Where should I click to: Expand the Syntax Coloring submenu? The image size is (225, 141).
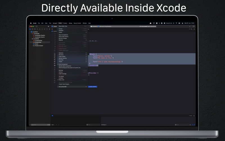pyautogui.click(x=72, y=58)
